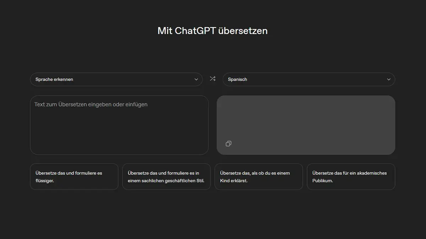Click the 'Mit ChatGPT übersetzen' heading

(212, 31)
